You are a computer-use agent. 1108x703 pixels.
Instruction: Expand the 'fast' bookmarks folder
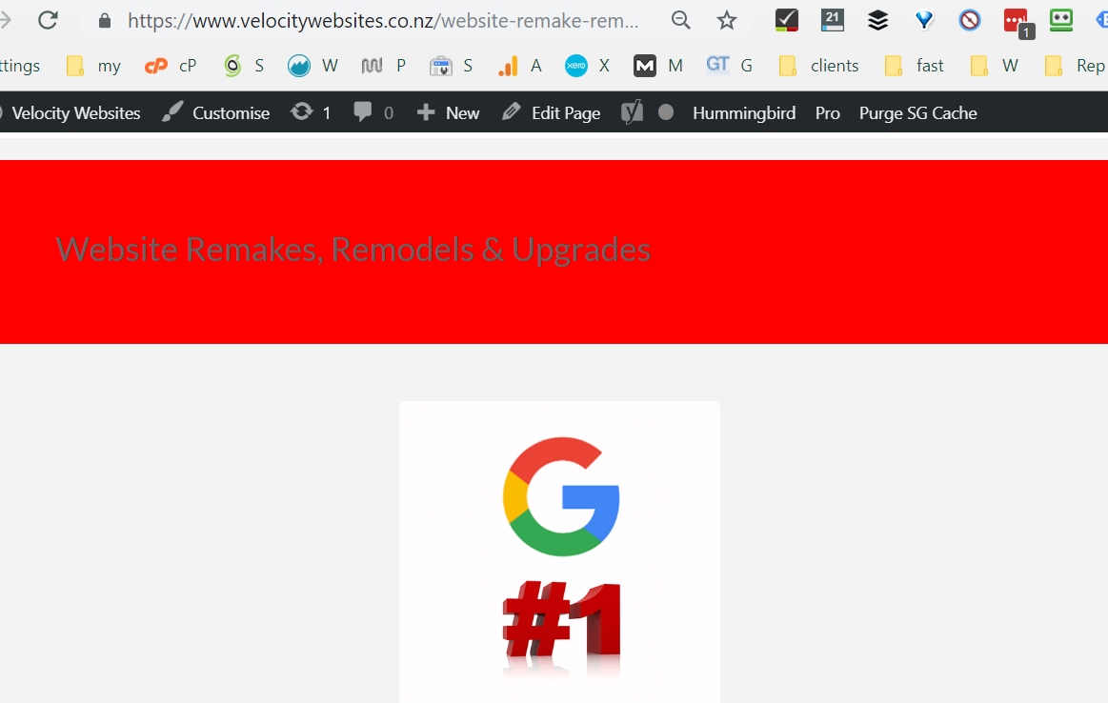[915, 66]
